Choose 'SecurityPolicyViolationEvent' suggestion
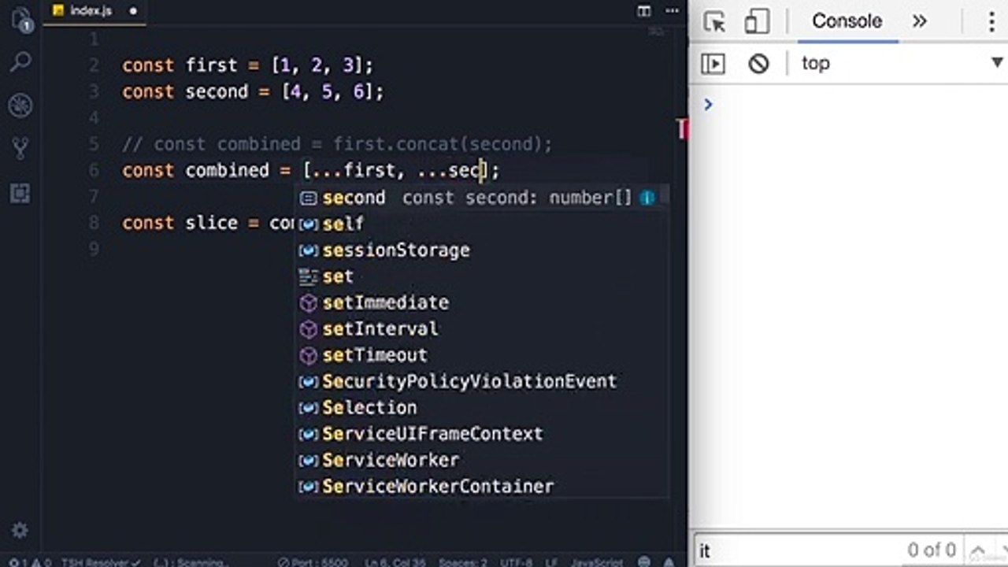1008x567 pixels. [482, 381]
